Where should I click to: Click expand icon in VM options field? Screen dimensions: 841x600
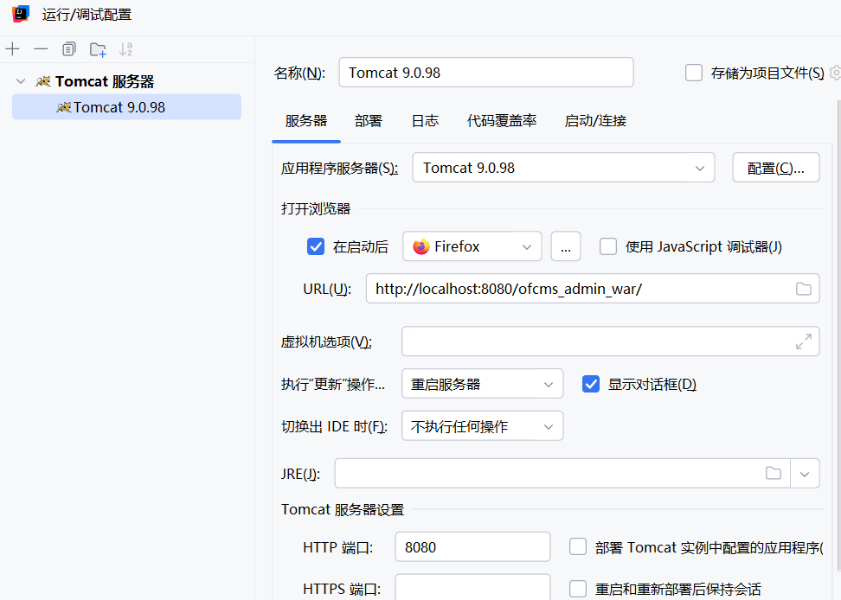pos(803,341)
